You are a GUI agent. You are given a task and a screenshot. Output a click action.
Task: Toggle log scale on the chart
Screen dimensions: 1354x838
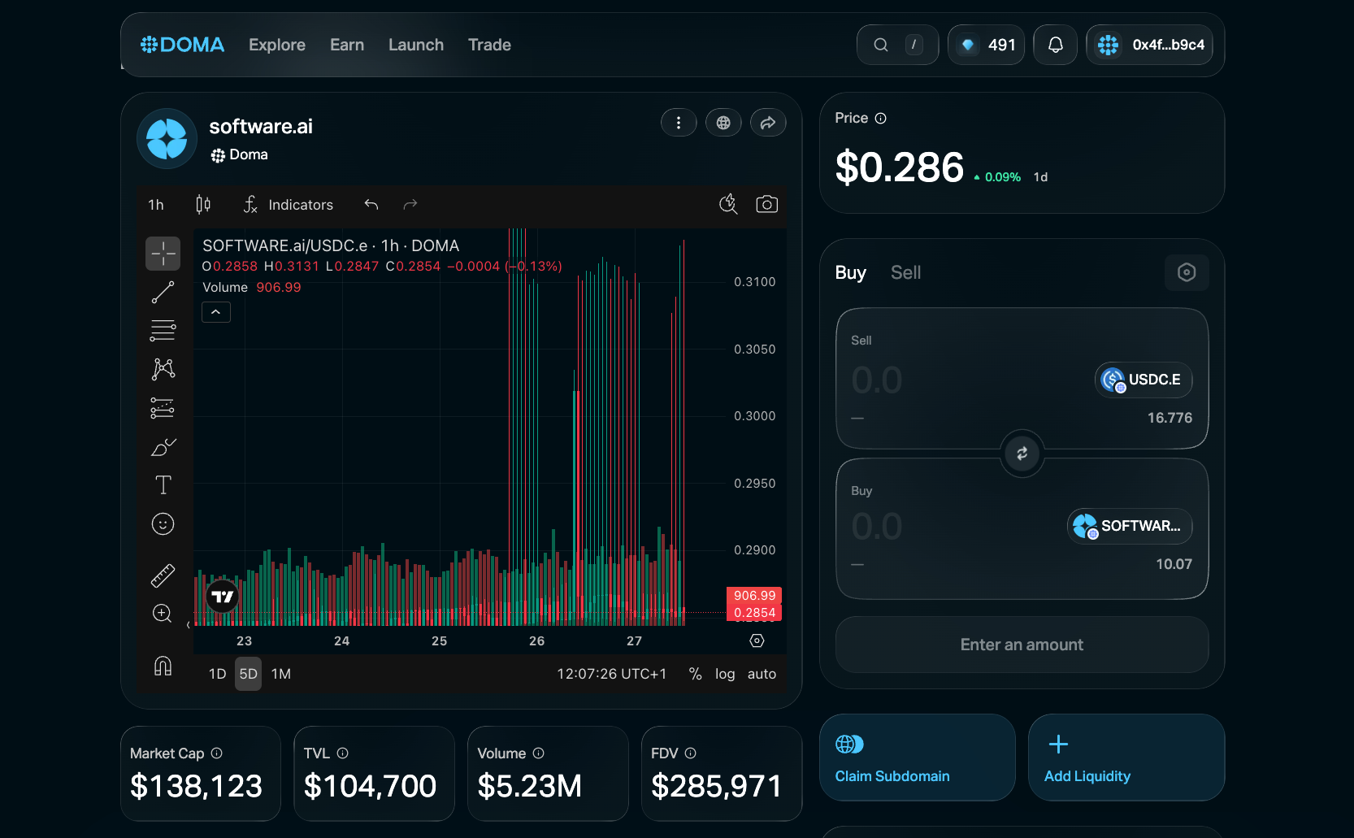[x=724, y=674]
